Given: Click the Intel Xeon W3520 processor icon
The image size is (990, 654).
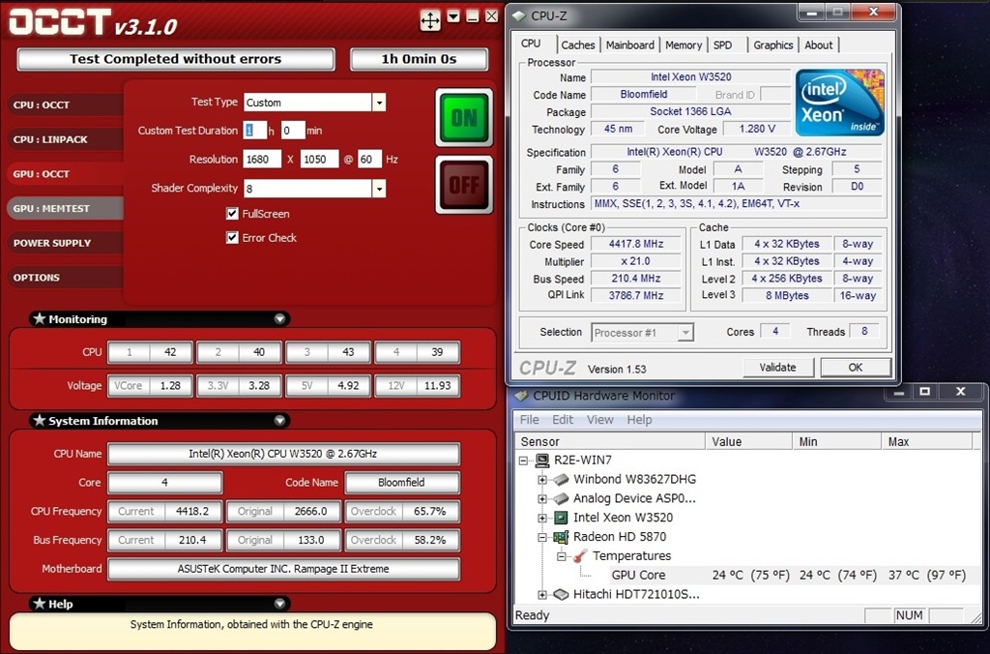Looking at the screenshot, I should 561,519.
